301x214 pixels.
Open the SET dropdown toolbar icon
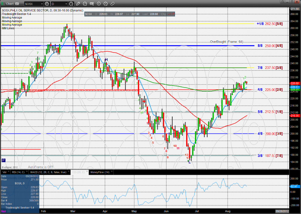(92, 4)
